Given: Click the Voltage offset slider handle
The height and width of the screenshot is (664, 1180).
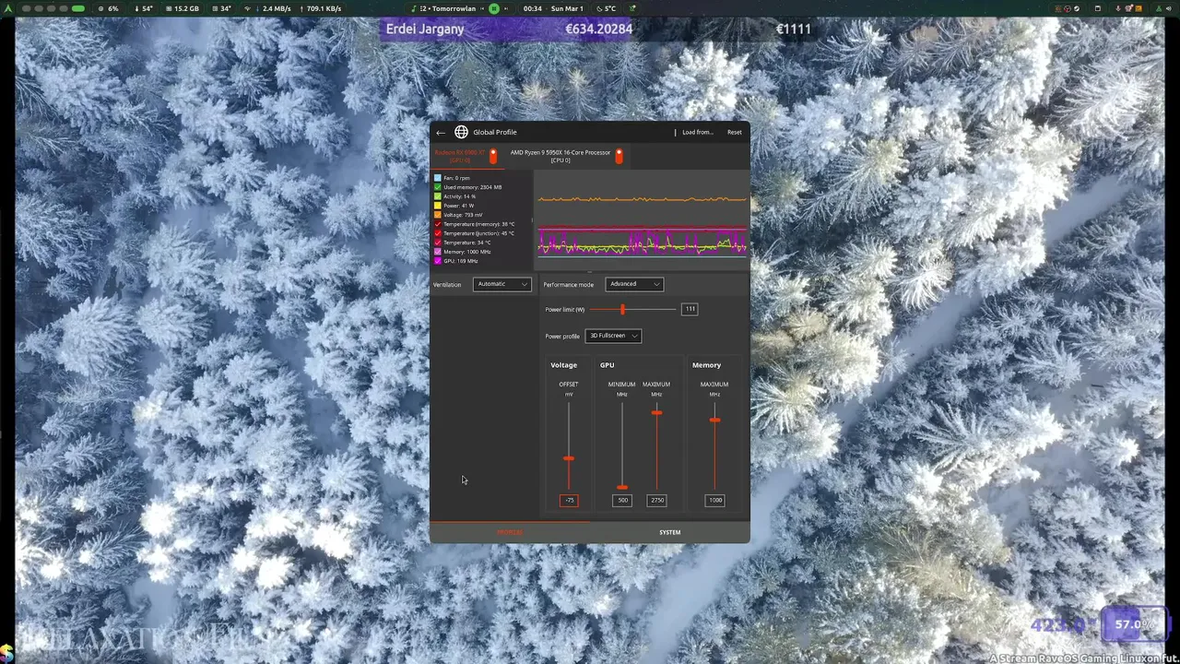Looking at the screenshot, I should point(569,458).
